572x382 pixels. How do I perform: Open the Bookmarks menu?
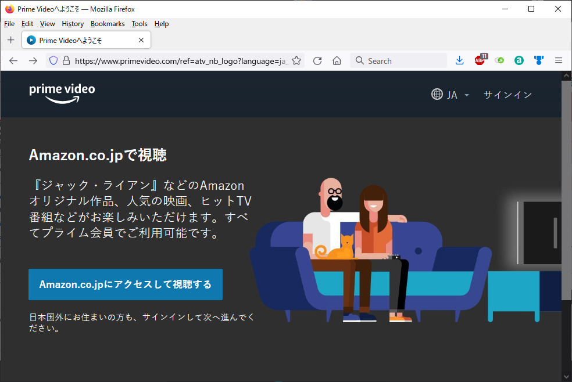click(x=108, y=24)
